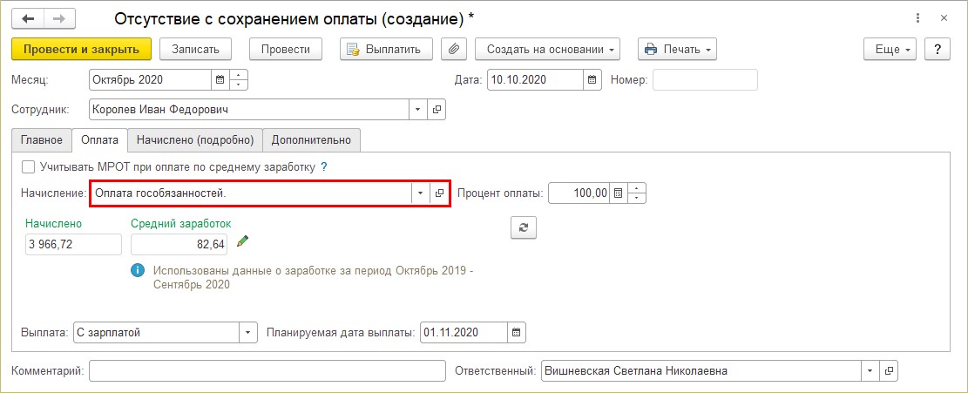Click the blue info icon
Image resolution: width=968 pixels, height=393 pixels.
[x=138, y=271]
